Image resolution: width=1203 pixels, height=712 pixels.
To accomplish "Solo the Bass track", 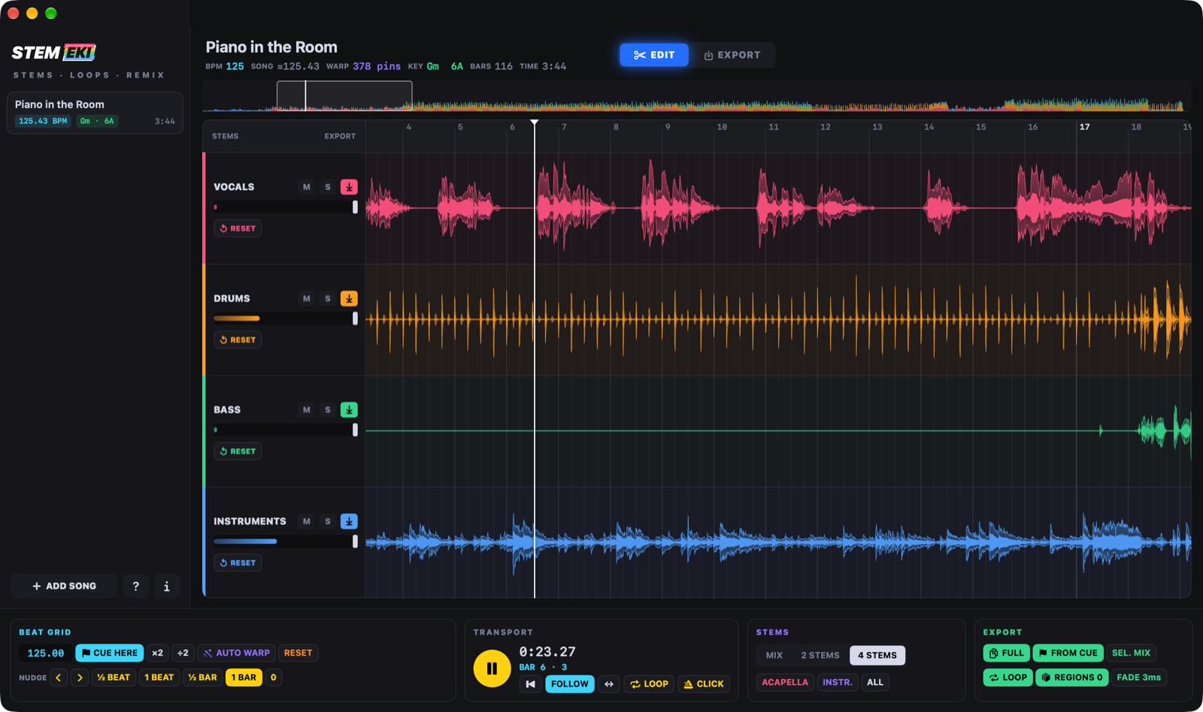I will 328,410.
